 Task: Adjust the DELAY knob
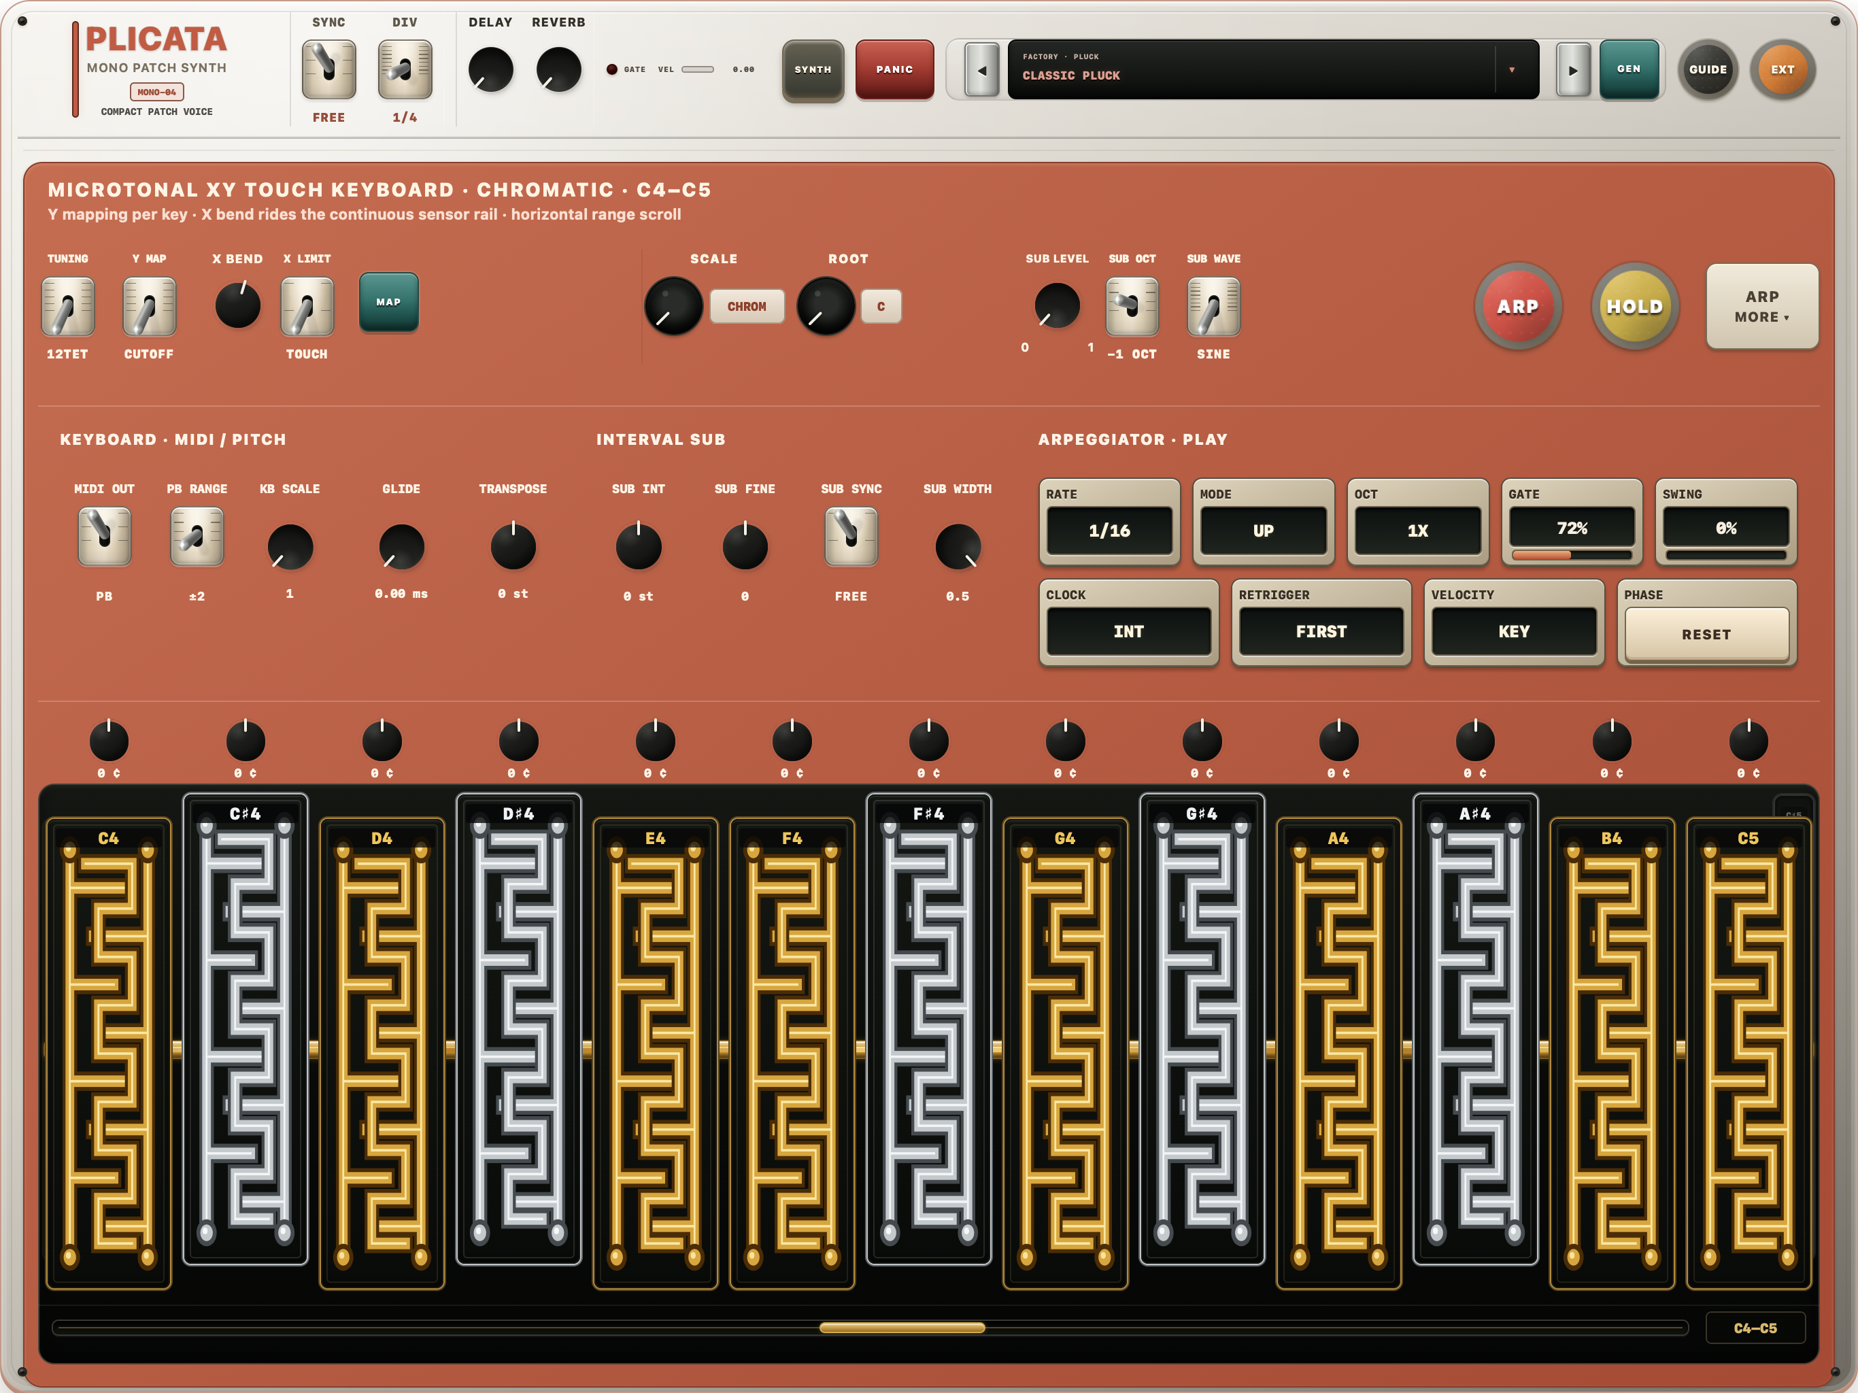tap(490, 70)
